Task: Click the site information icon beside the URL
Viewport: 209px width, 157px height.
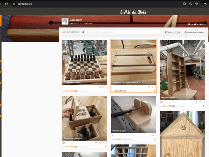Action: [14, 3]
